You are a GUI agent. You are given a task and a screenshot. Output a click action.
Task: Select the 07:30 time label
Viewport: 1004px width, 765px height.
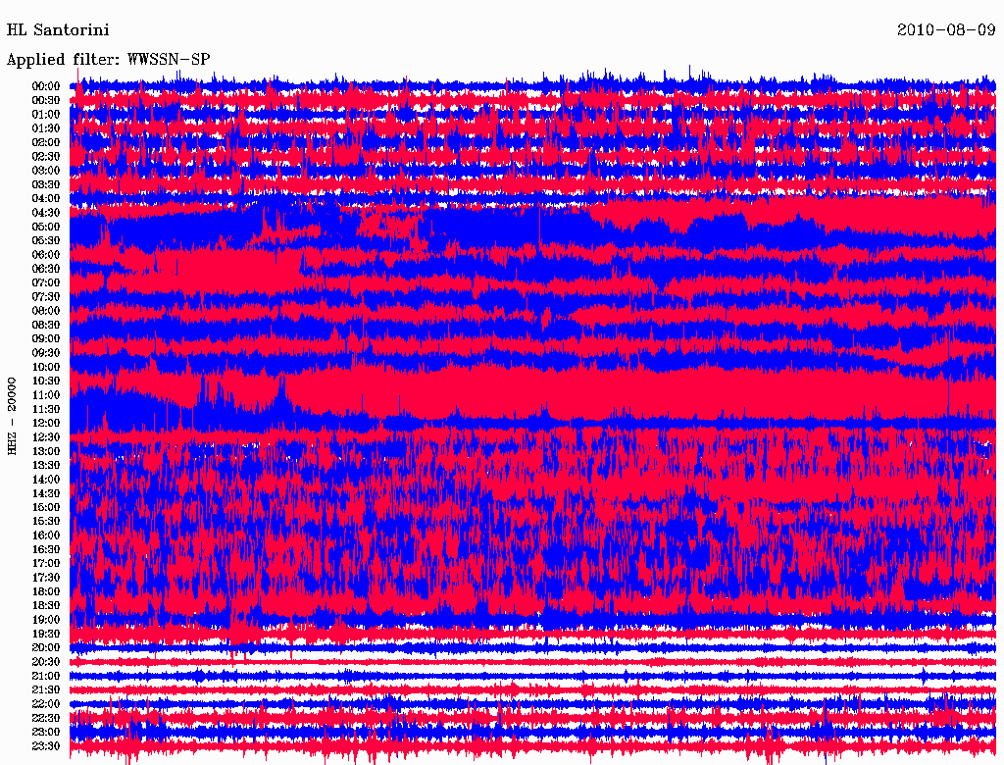tap(45, 296)
